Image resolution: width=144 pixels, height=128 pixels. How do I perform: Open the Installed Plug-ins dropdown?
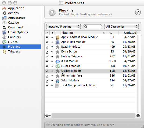(63, 27)
